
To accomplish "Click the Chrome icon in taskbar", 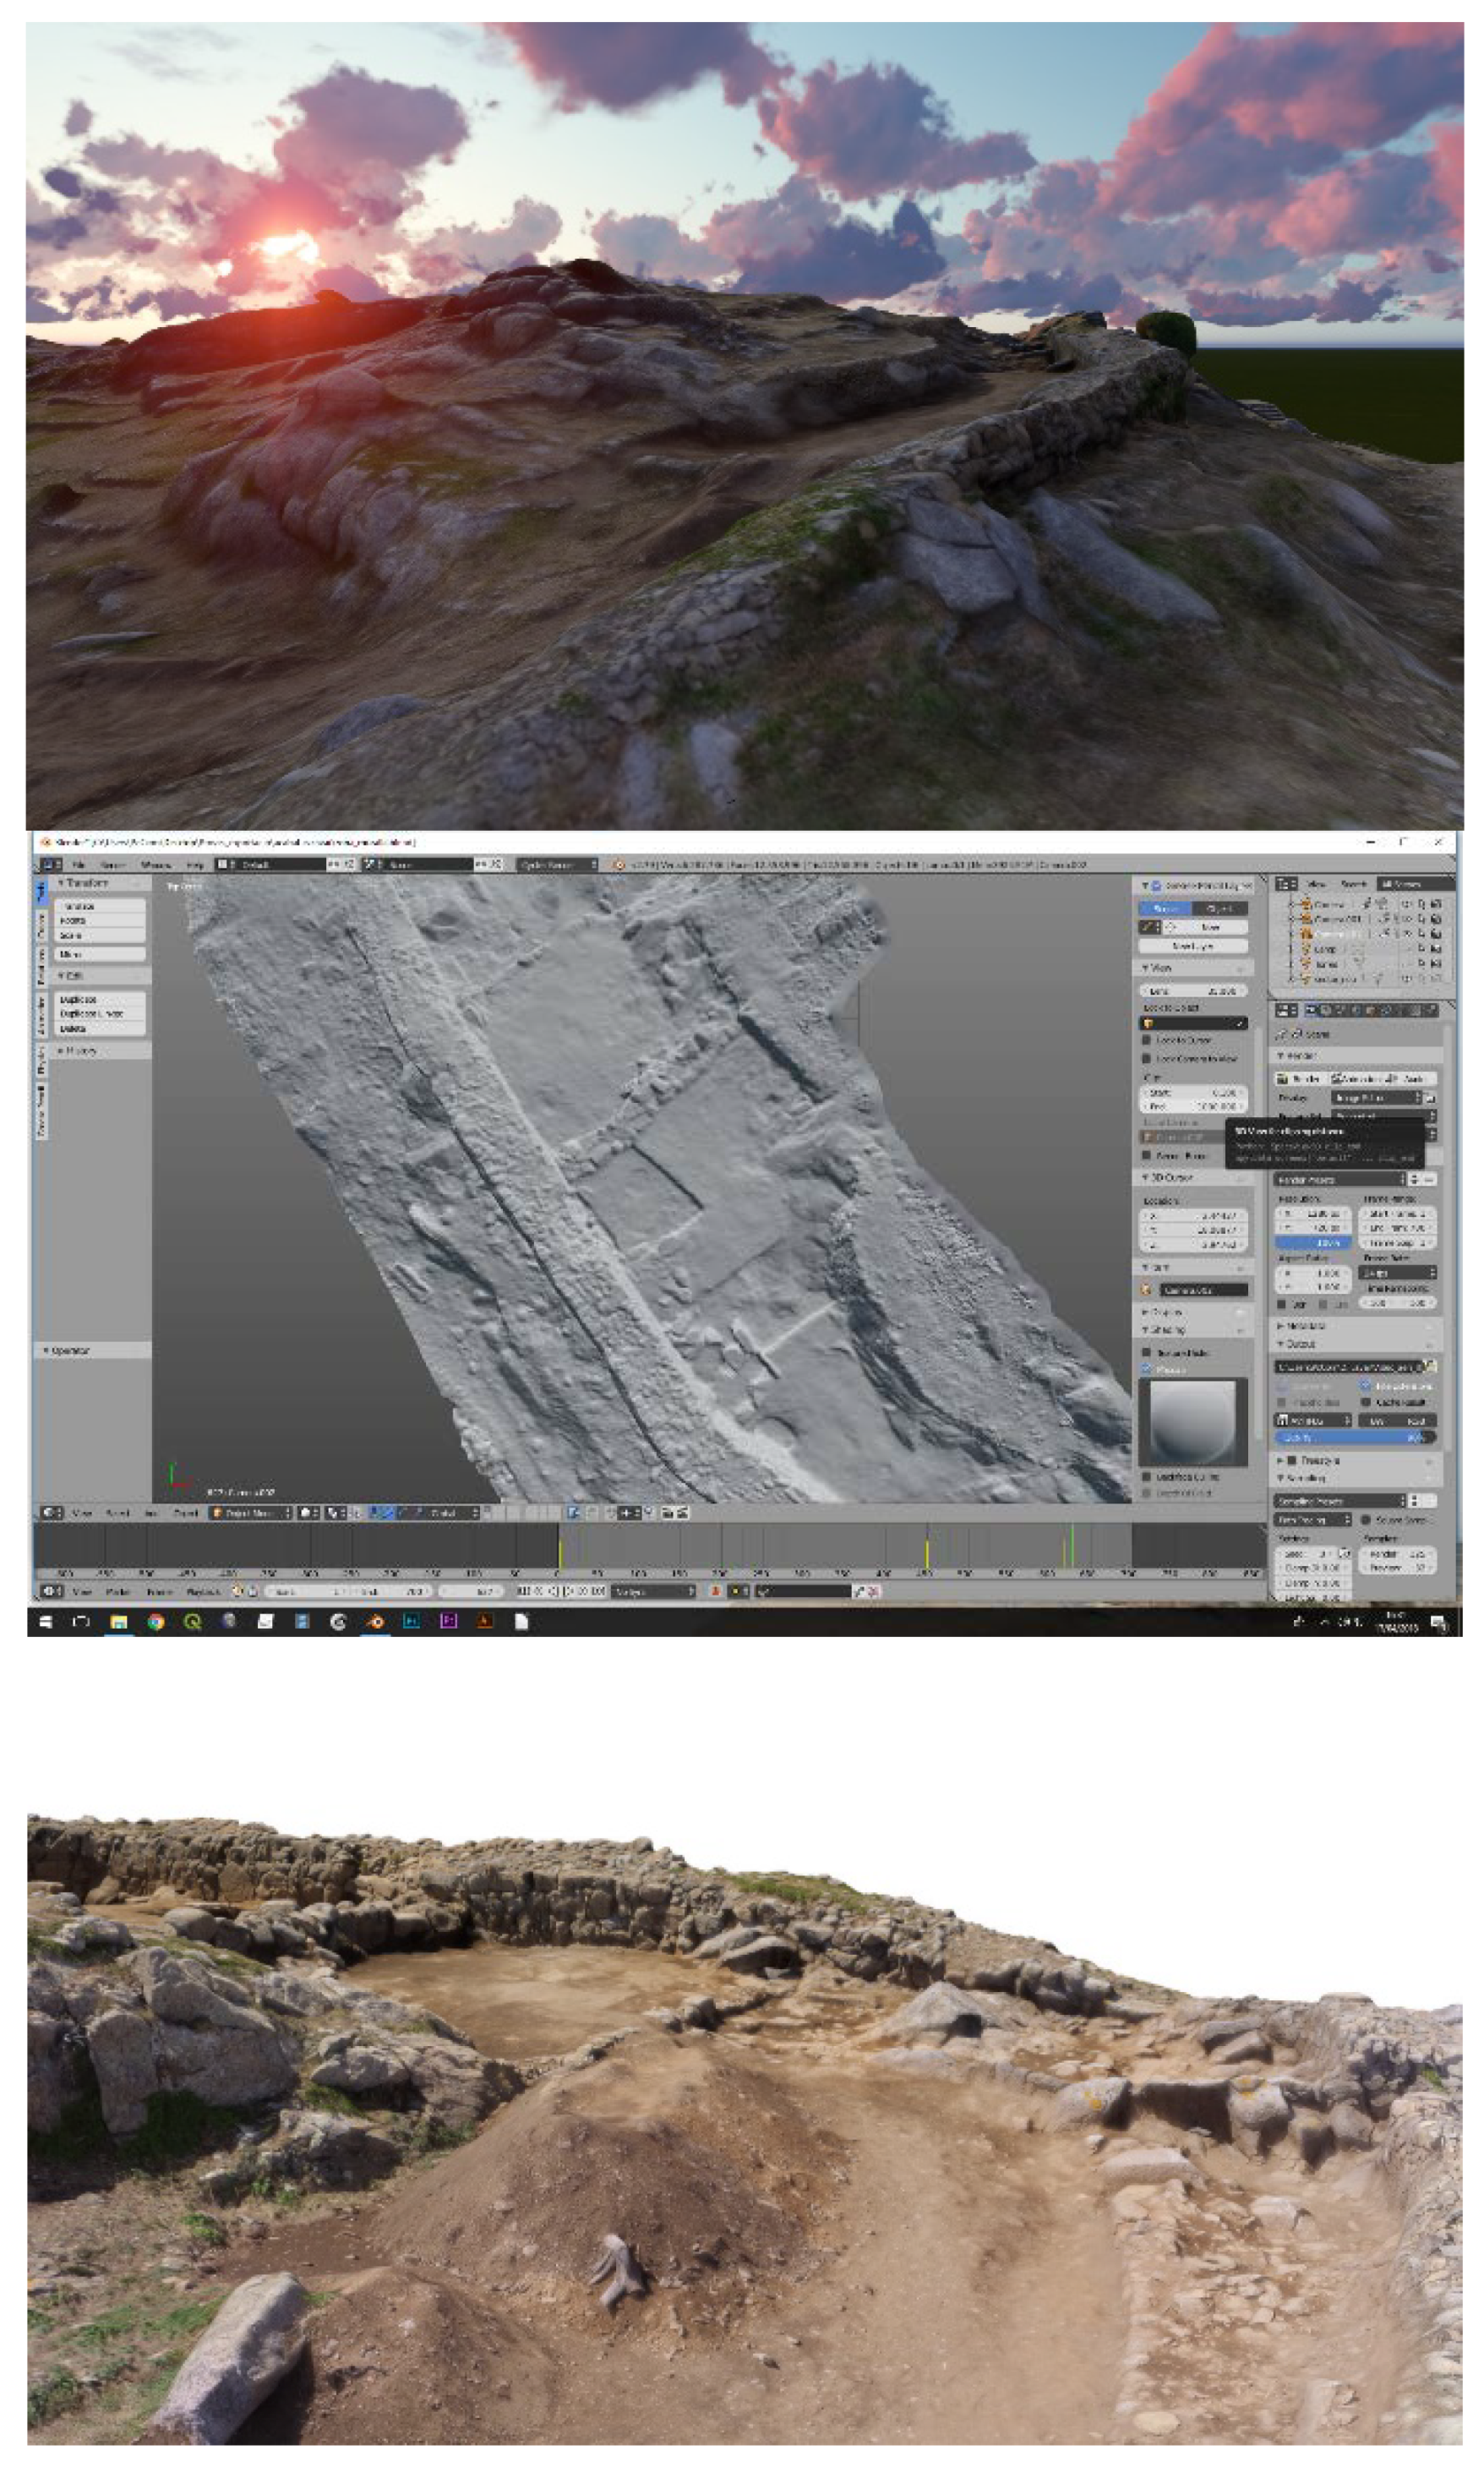I will (x=155, y=1622).
